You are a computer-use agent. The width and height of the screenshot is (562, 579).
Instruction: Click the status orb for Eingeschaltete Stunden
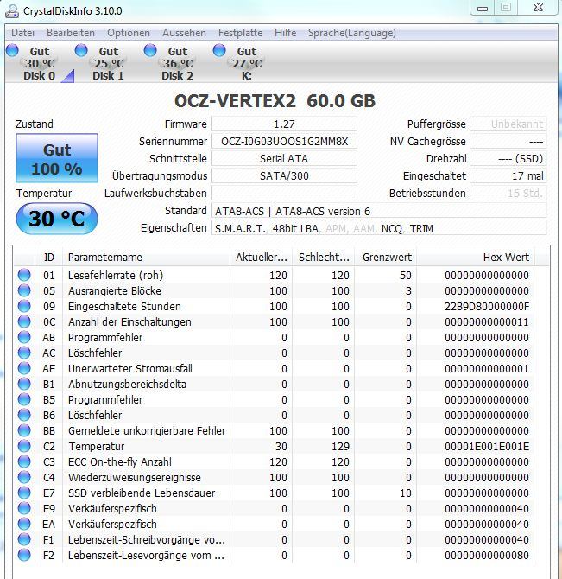[24, 306]
